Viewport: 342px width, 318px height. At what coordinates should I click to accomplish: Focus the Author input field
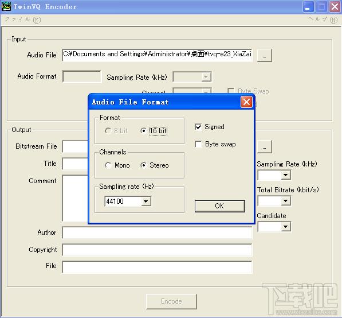coord(157,233)
